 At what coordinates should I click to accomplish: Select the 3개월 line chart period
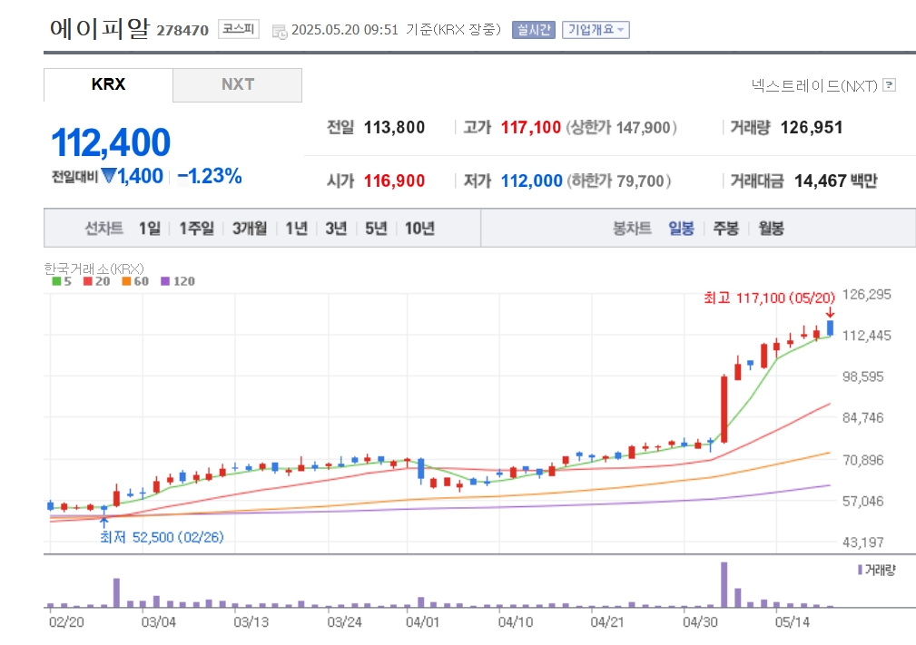click(250, 229)
